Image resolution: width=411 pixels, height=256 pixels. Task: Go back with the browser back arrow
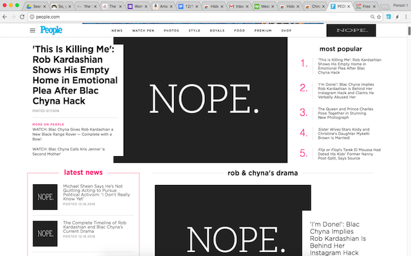pos(4,17)
